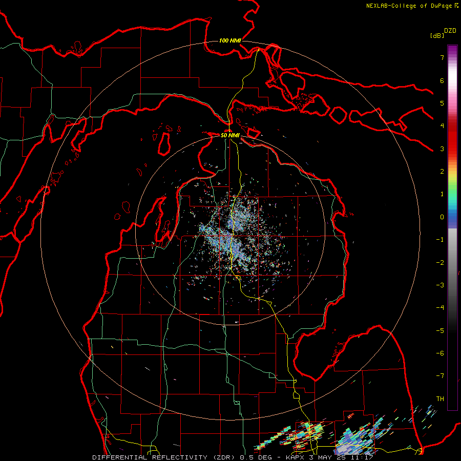The image size is (461, 461).
Task: Click the 0 value on color scale
Action: pos(442,217)
